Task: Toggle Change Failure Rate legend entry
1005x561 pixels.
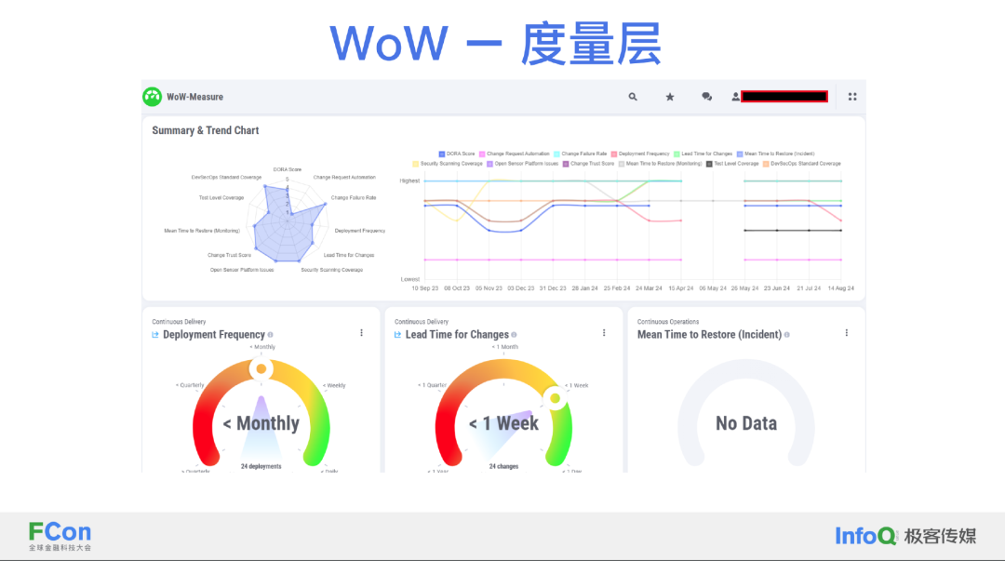Action: (580, 154)
